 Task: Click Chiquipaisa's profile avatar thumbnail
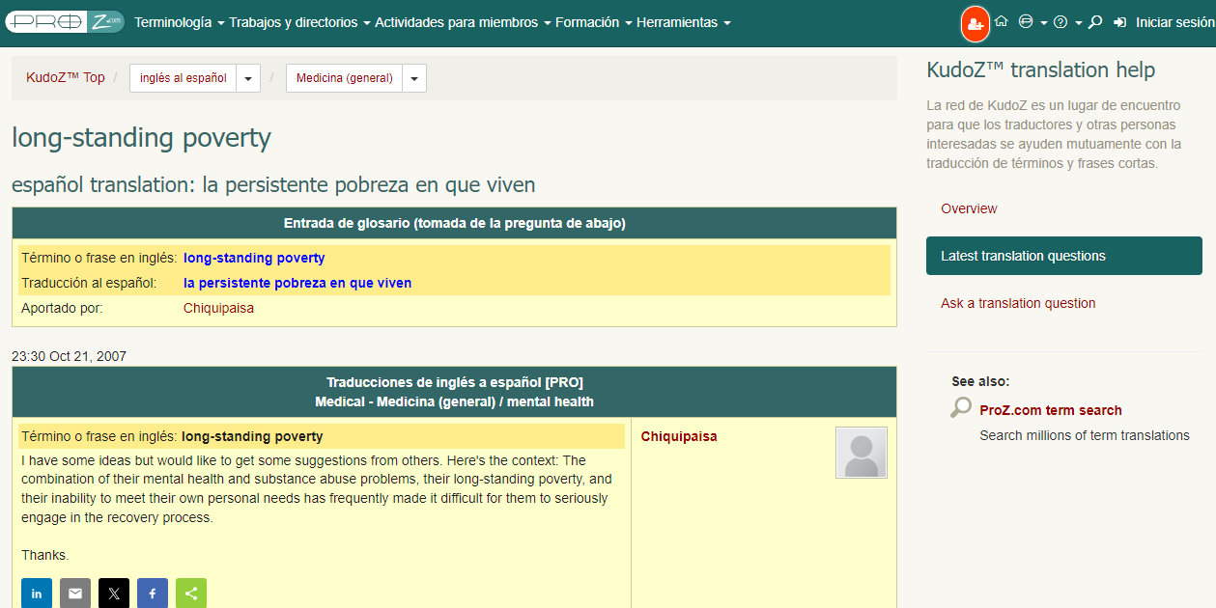click(x=861, y=453)
